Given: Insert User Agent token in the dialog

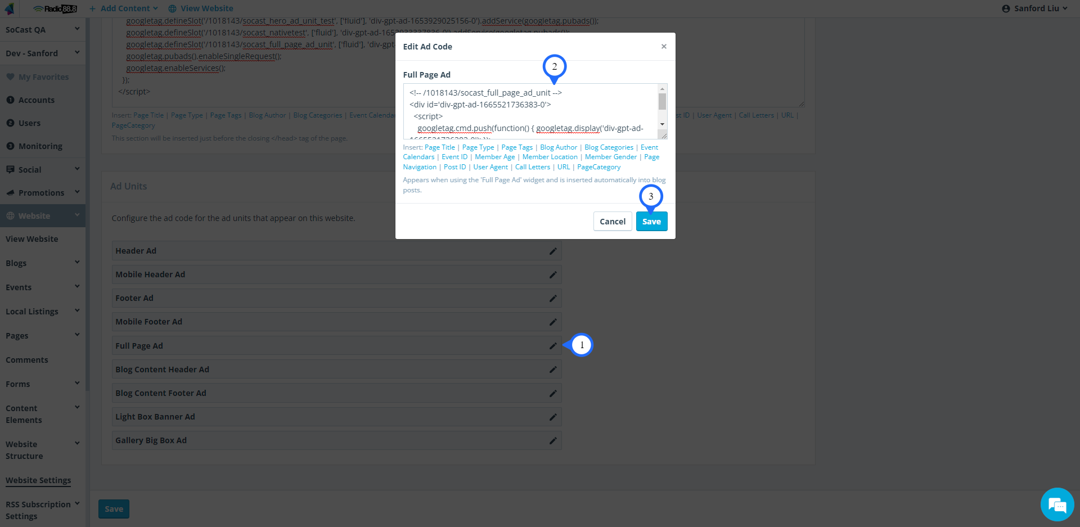Looking at the screenshot, I should [490, 167].
